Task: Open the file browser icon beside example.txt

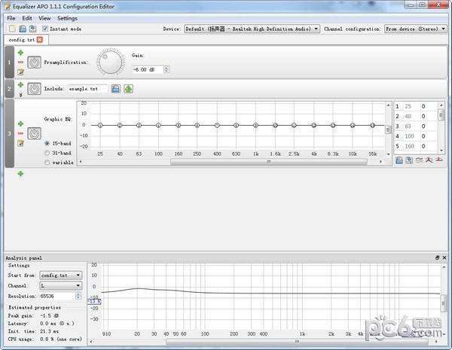Action: (x=116, y=89)
